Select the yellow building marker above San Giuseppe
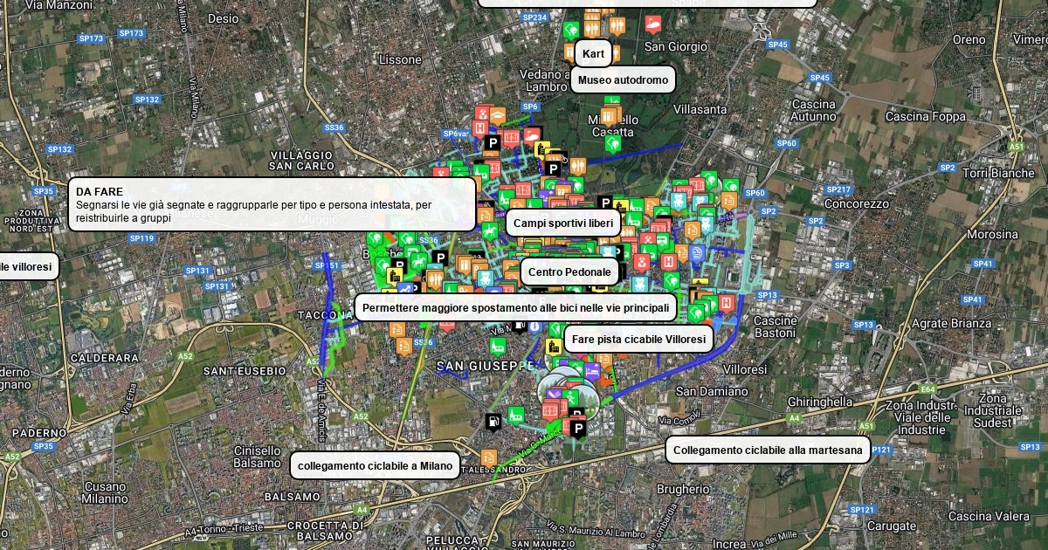This screenshot has height=550, width=1048. [553, 347]
